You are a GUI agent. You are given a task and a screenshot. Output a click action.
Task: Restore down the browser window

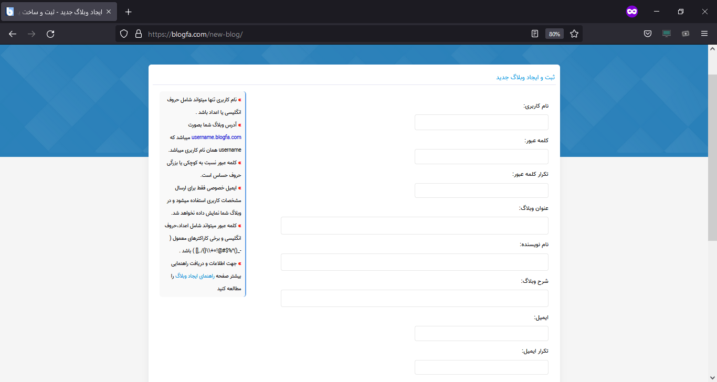[x=681, y=12]
